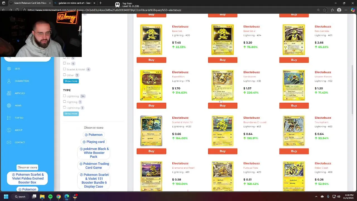Screen dimensions: 357x201
Task: Buy the Scarlet & Violet 151 Electabuzz card
Action: click(x=151, y=151)
